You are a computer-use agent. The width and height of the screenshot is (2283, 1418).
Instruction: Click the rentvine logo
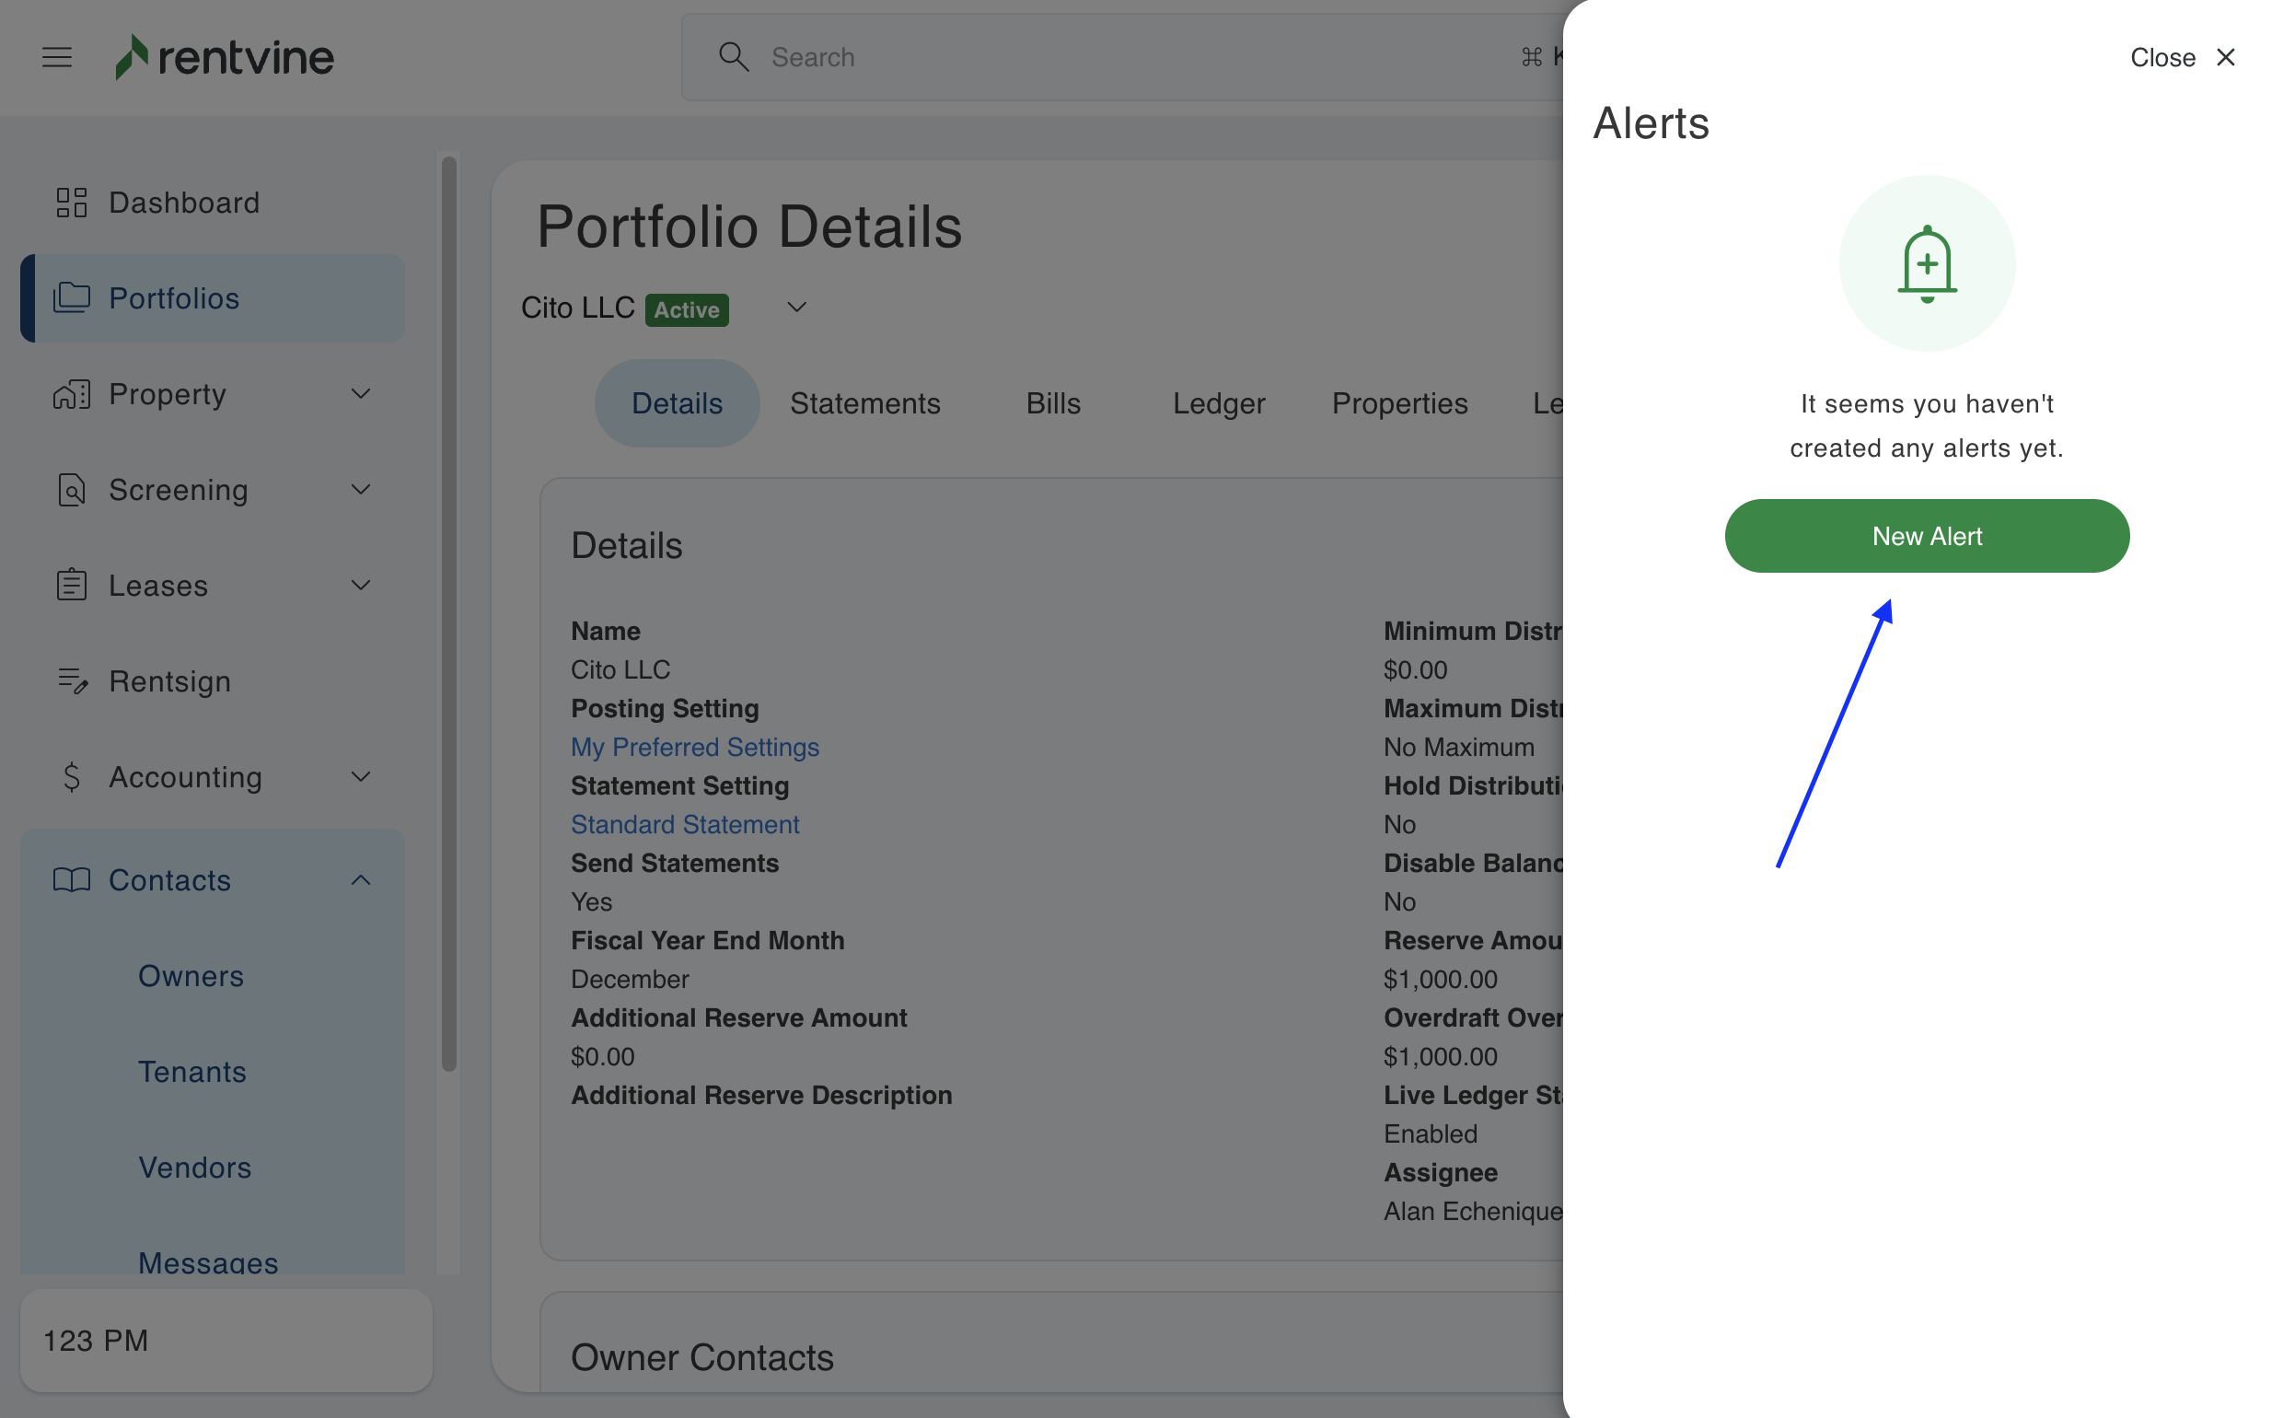point(225,57)
